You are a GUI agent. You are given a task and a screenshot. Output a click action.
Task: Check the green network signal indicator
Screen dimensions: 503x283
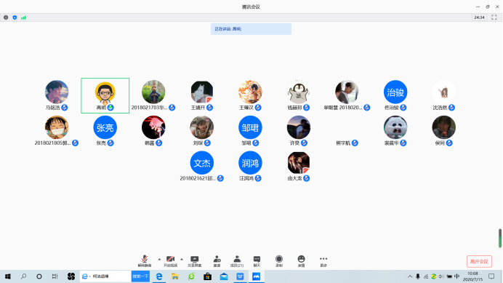(x=23, y=17)
